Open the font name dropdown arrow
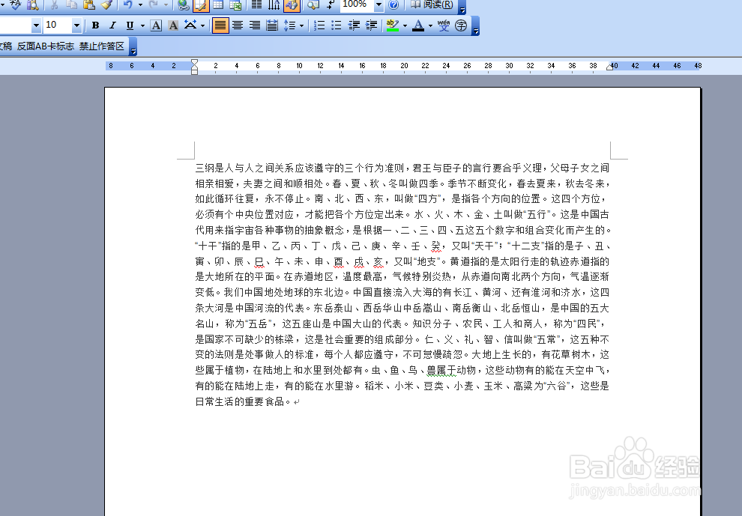 coord(36,25)
